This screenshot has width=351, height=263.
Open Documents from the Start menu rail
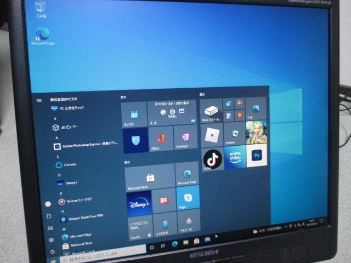coord(49,216)
